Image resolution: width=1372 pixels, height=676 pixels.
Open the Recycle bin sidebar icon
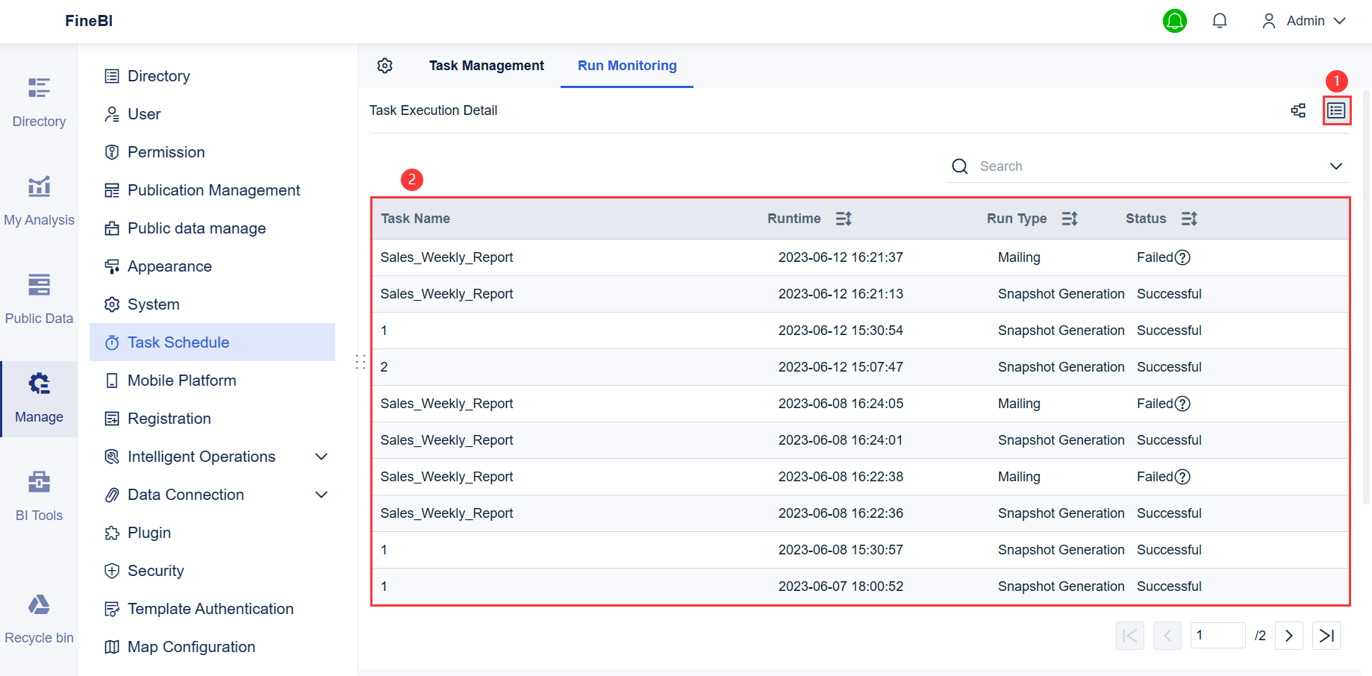39,614
